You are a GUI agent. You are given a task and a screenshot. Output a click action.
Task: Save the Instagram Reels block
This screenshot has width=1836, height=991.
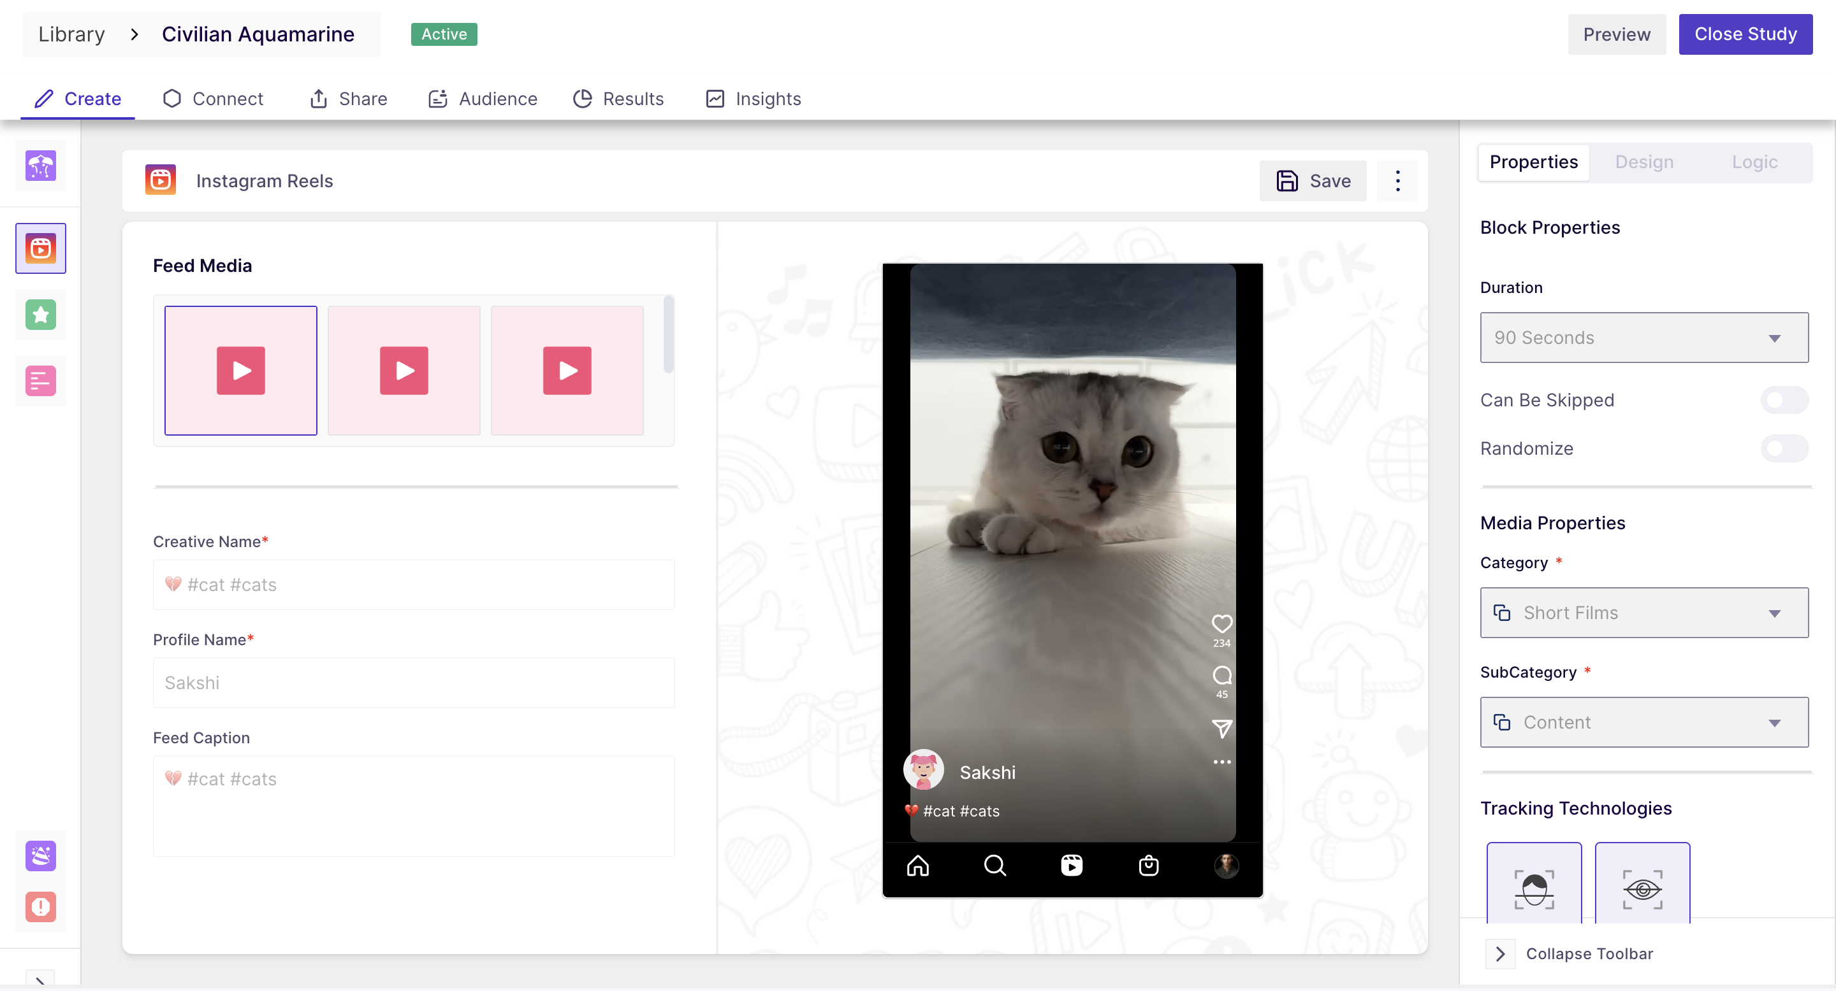click(1313, 181)
